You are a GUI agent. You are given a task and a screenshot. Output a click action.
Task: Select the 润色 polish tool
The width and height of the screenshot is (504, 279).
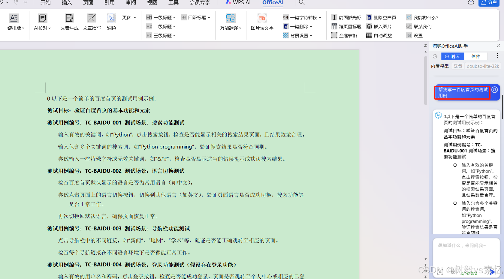tap(111, 22)
